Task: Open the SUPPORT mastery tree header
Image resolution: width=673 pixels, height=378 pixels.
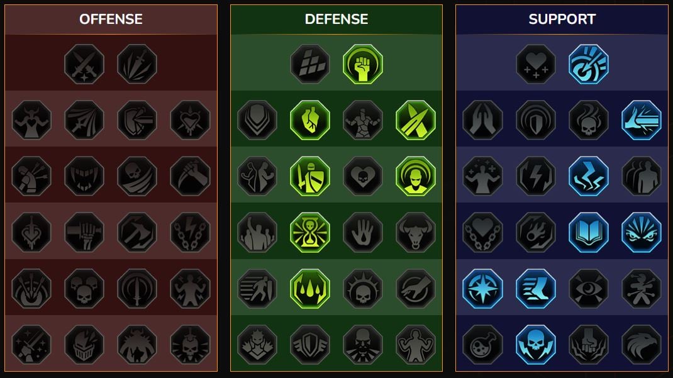Action: [562, 19]
